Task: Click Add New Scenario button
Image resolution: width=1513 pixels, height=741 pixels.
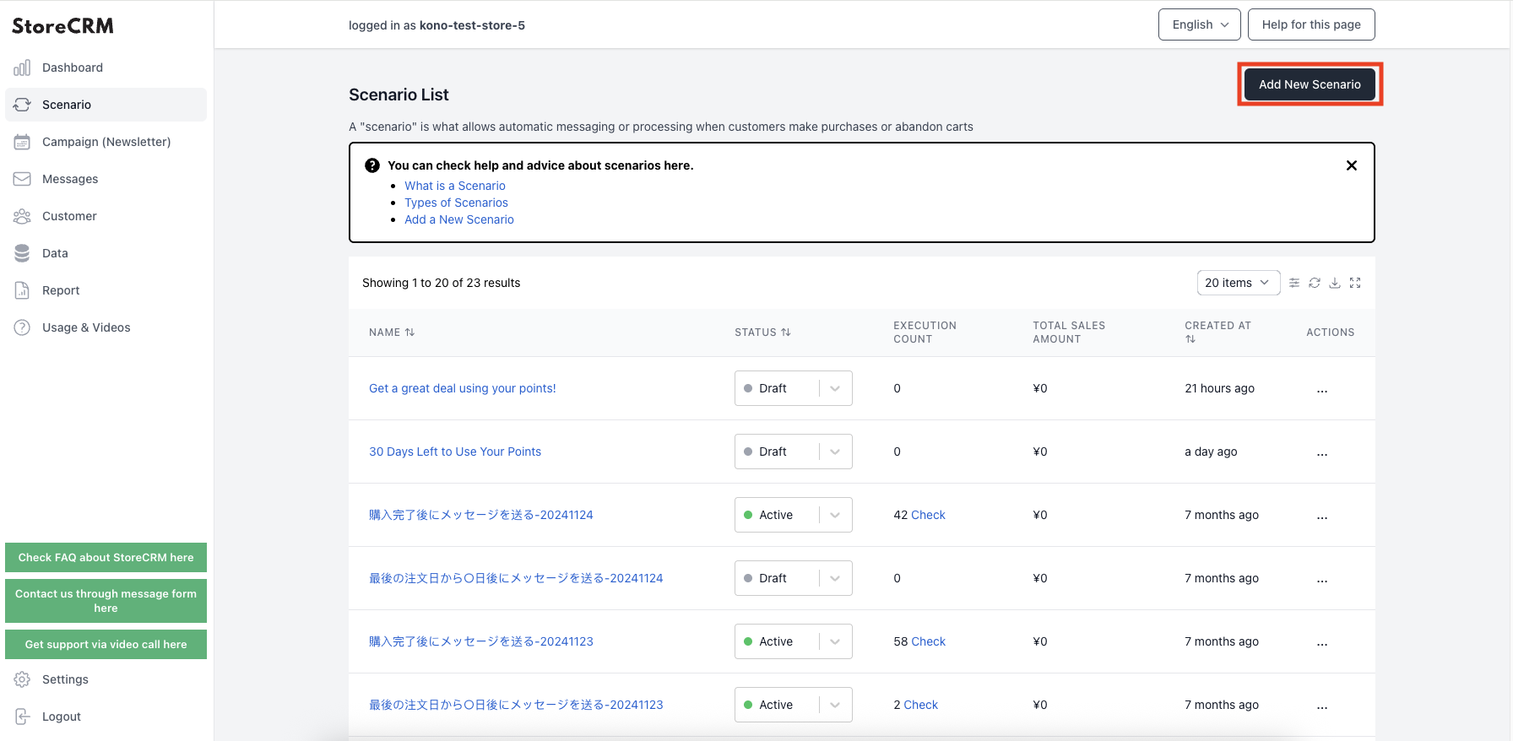Action: [1310, 84]
